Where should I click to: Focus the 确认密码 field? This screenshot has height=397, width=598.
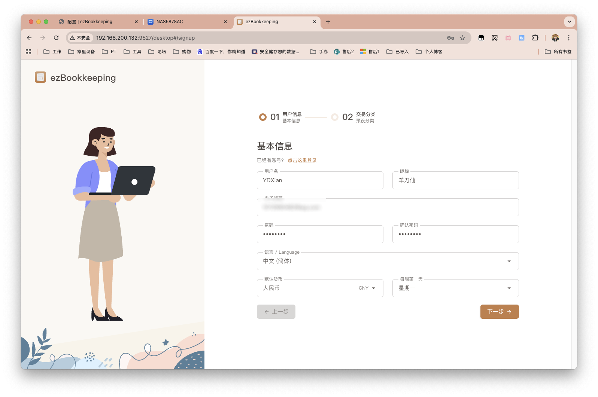[456, 234]
